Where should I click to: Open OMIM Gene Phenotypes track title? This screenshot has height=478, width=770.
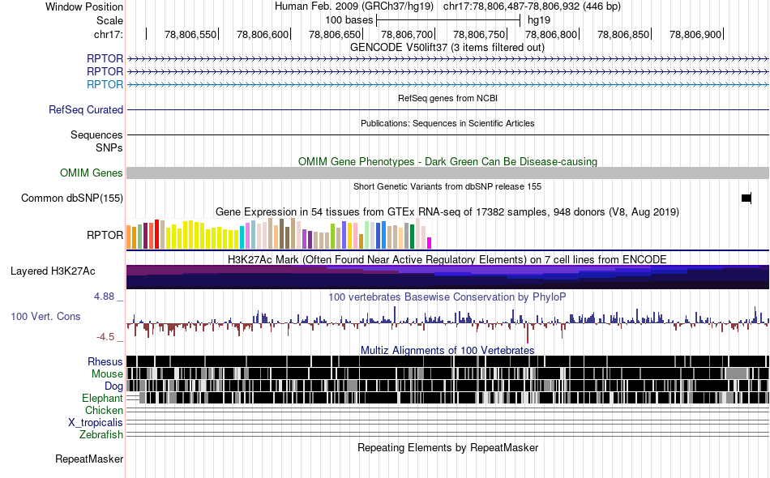pos(447,161)
